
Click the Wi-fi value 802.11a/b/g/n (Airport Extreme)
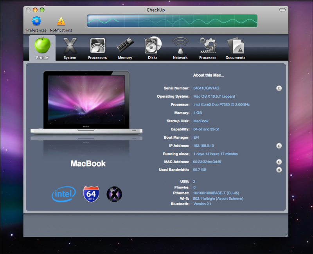coord(218,199)
